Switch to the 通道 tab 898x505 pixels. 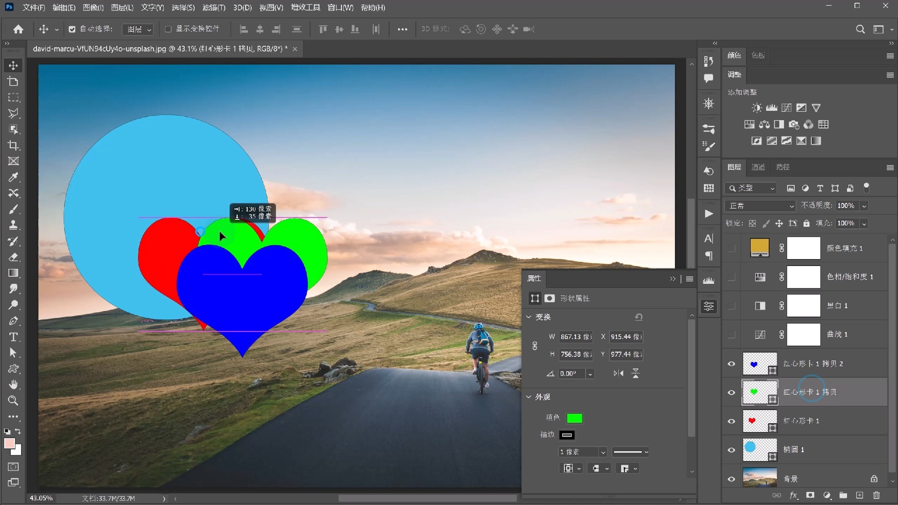tap(758, 167)
